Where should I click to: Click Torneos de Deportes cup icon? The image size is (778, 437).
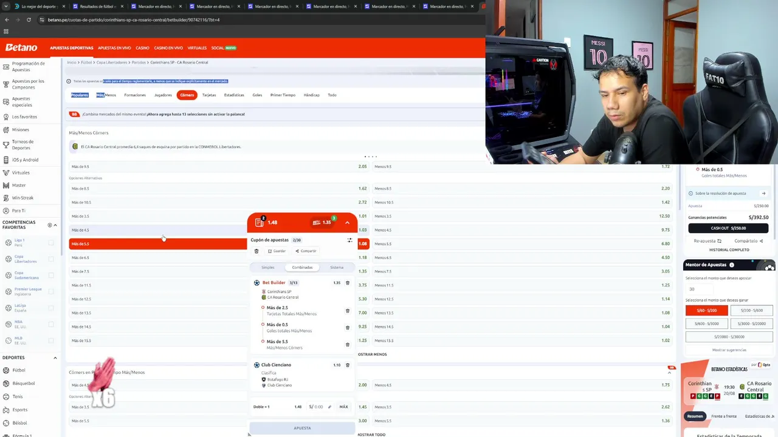click(x=5, y=144)
